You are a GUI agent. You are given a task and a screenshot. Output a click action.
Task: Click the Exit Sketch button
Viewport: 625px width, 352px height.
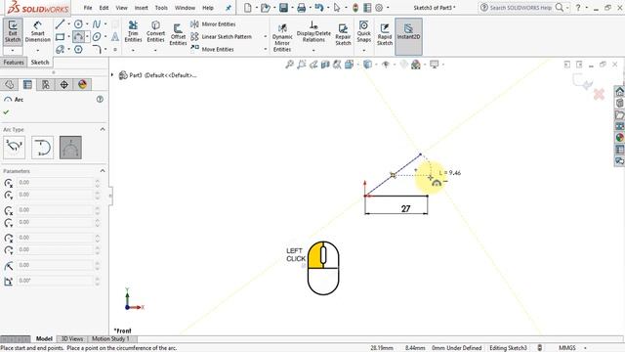coord(13,31)
